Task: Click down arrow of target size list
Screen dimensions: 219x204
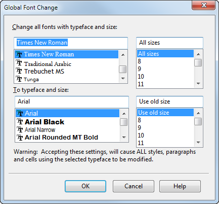Action: coord(198,143)
